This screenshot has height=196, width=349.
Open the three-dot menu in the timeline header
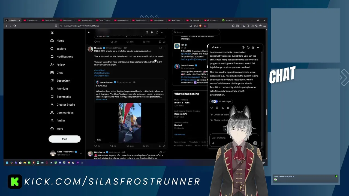(162, 32)
